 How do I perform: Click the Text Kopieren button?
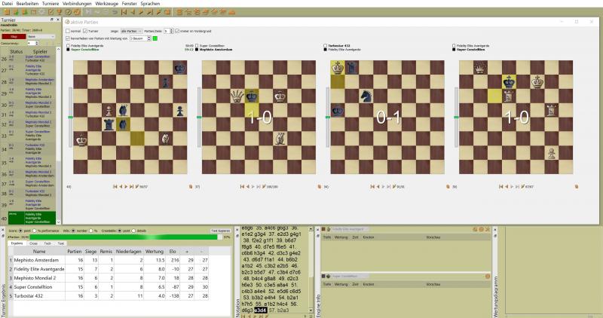tap(219, 230)
